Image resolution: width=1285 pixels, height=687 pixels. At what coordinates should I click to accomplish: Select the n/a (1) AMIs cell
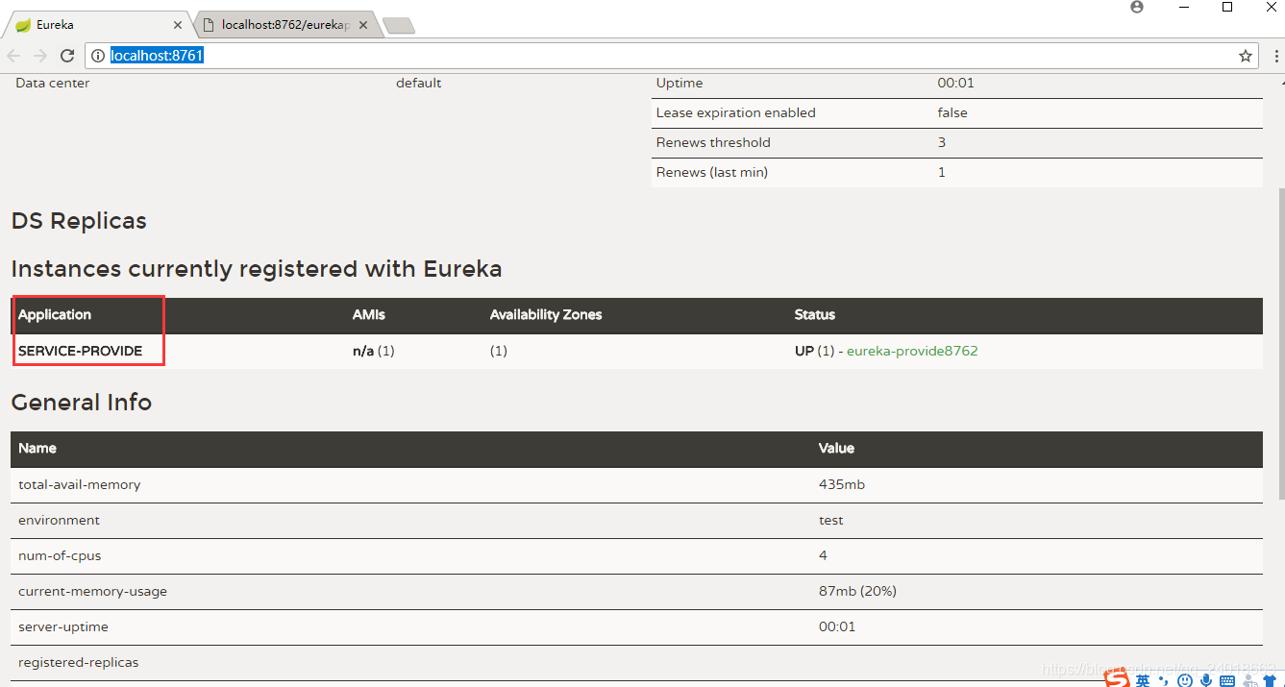(374, 351)
